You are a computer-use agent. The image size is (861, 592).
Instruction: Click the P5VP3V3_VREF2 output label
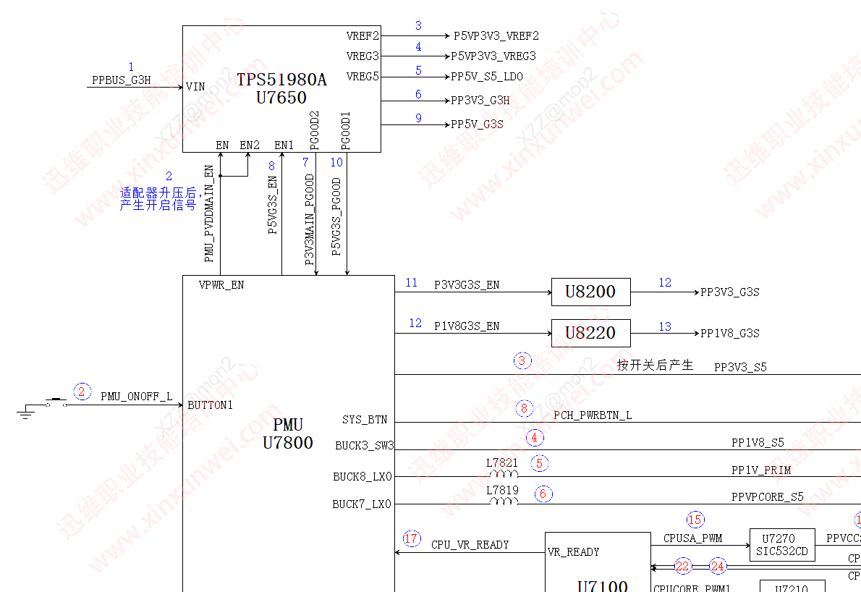pyautogui.click(x=496, y=36)
